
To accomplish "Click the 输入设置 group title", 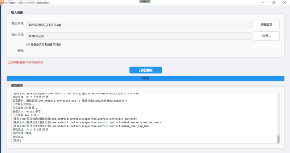I will click(x=17, y=12).
